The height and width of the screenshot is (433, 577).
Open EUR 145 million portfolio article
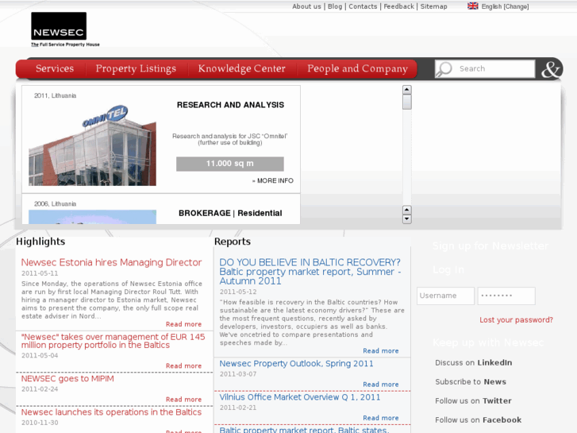tap(113, 341)
